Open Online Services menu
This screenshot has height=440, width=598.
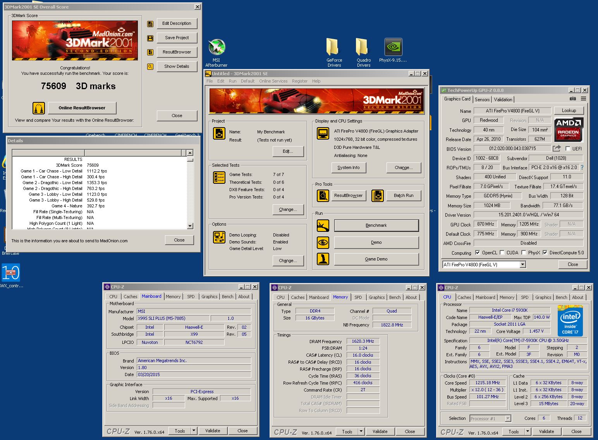click(273, 81)
